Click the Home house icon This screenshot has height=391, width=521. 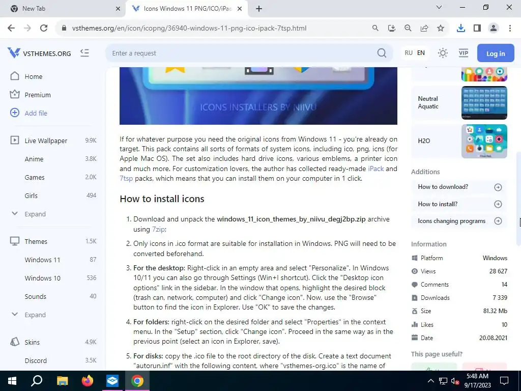(15, 76)
